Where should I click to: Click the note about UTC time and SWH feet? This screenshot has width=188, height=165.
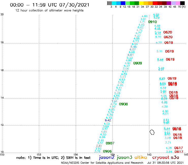tap(53, 158)
